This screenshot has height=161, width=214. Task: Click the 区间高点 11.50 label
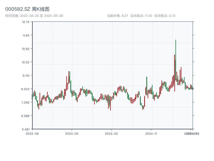(141, 16)
